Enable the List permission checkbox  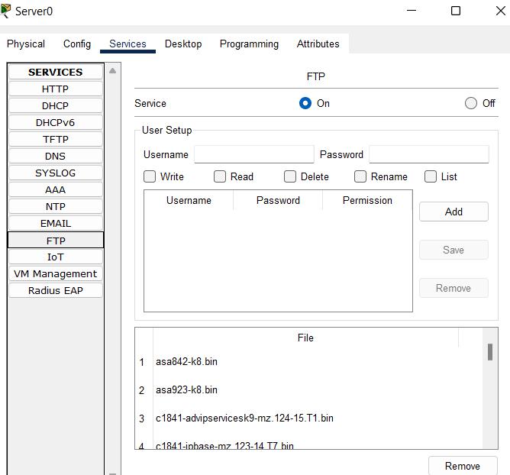click(431, 176)
